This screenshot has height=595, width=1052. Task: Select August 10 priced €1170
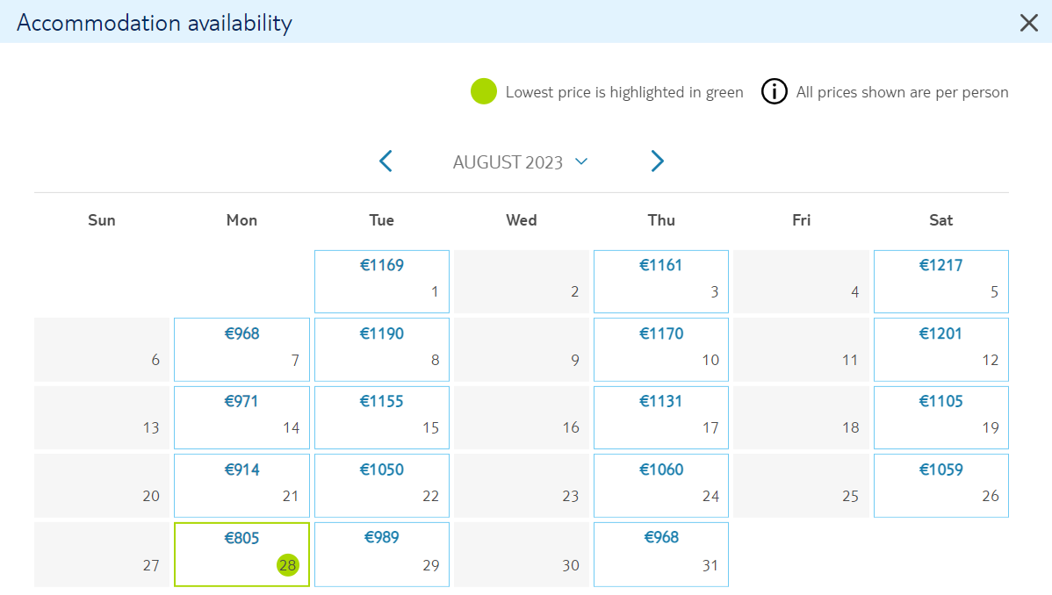[661, 349]
